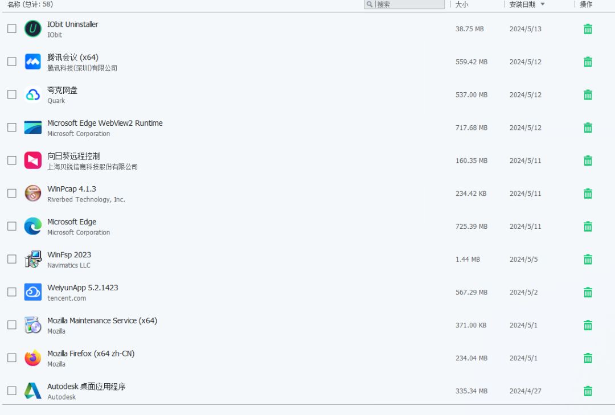This screenshot has height=415, width=615.
Task: Click the Microsoft Edge browser logo icon
Action: (x=33, y=227)
